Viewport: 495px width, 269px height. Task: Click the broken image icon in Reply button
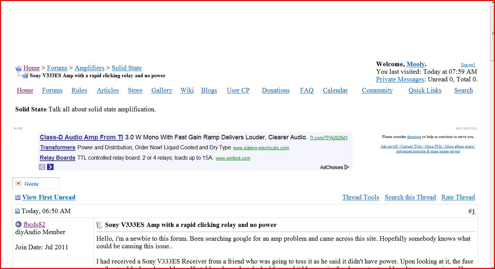click(x=18, y=183)
